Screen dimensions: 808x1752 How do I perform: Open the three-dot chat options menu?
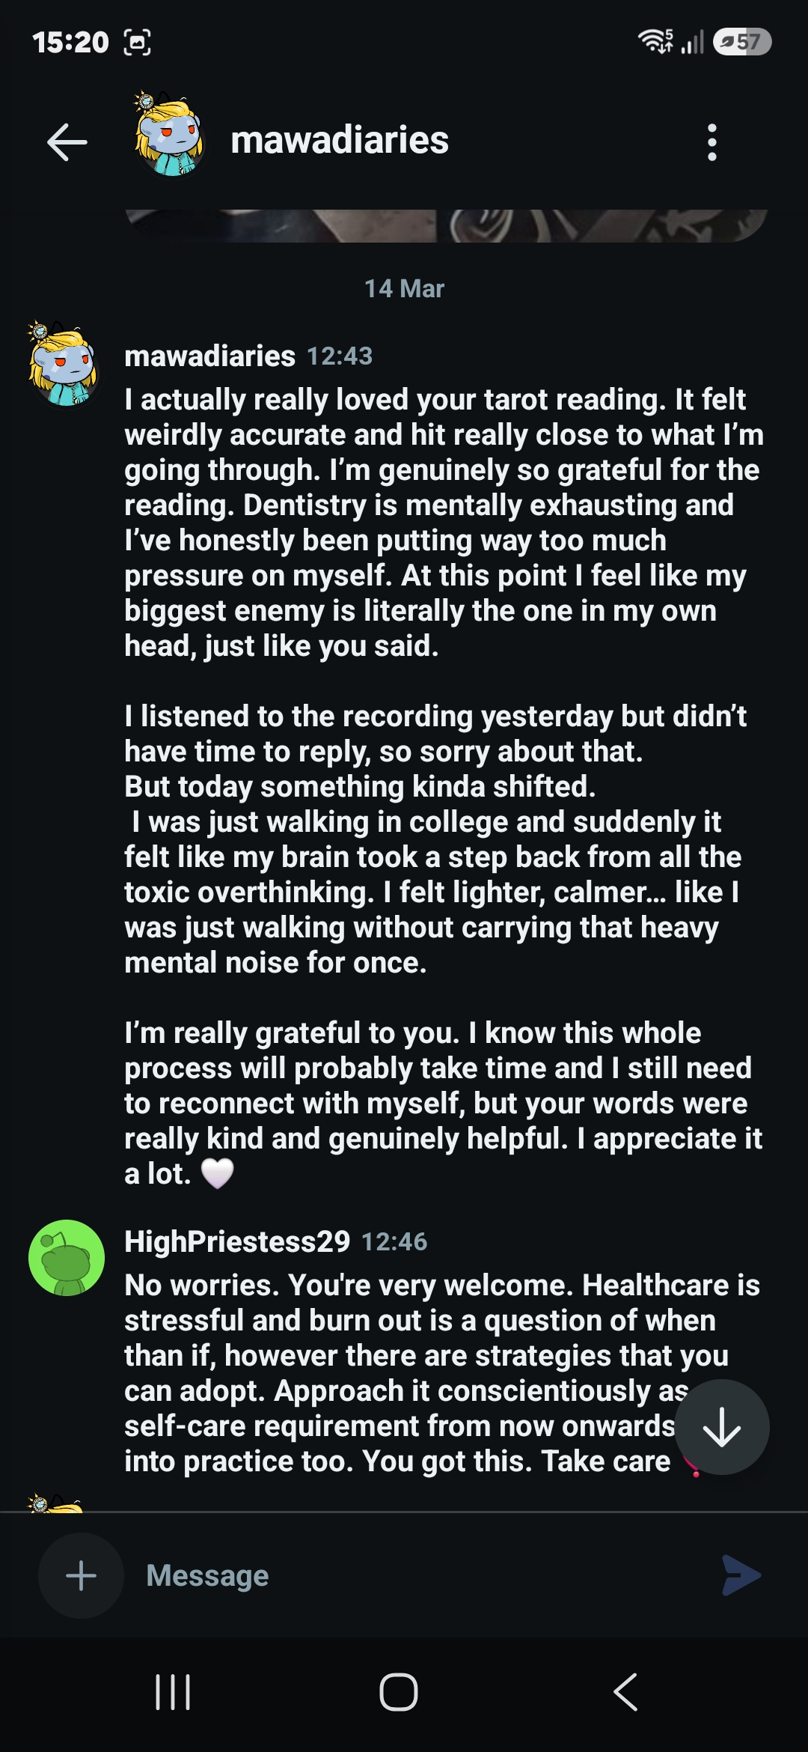tap(711, 142)
